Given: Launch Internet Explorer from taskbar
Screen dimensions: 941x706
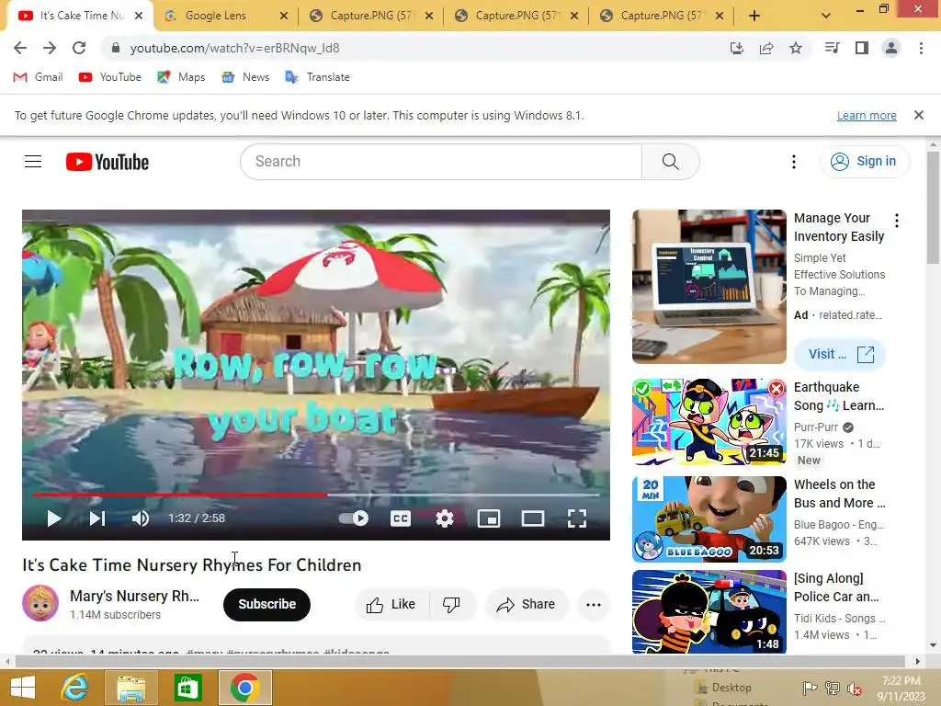Looking at the screenshot, I should [75, 688].
